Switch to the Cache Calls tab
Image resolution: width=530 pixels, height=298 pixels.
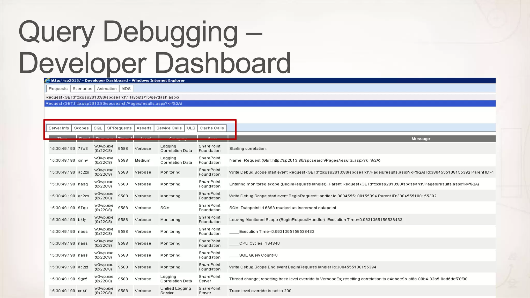point(212,128)
